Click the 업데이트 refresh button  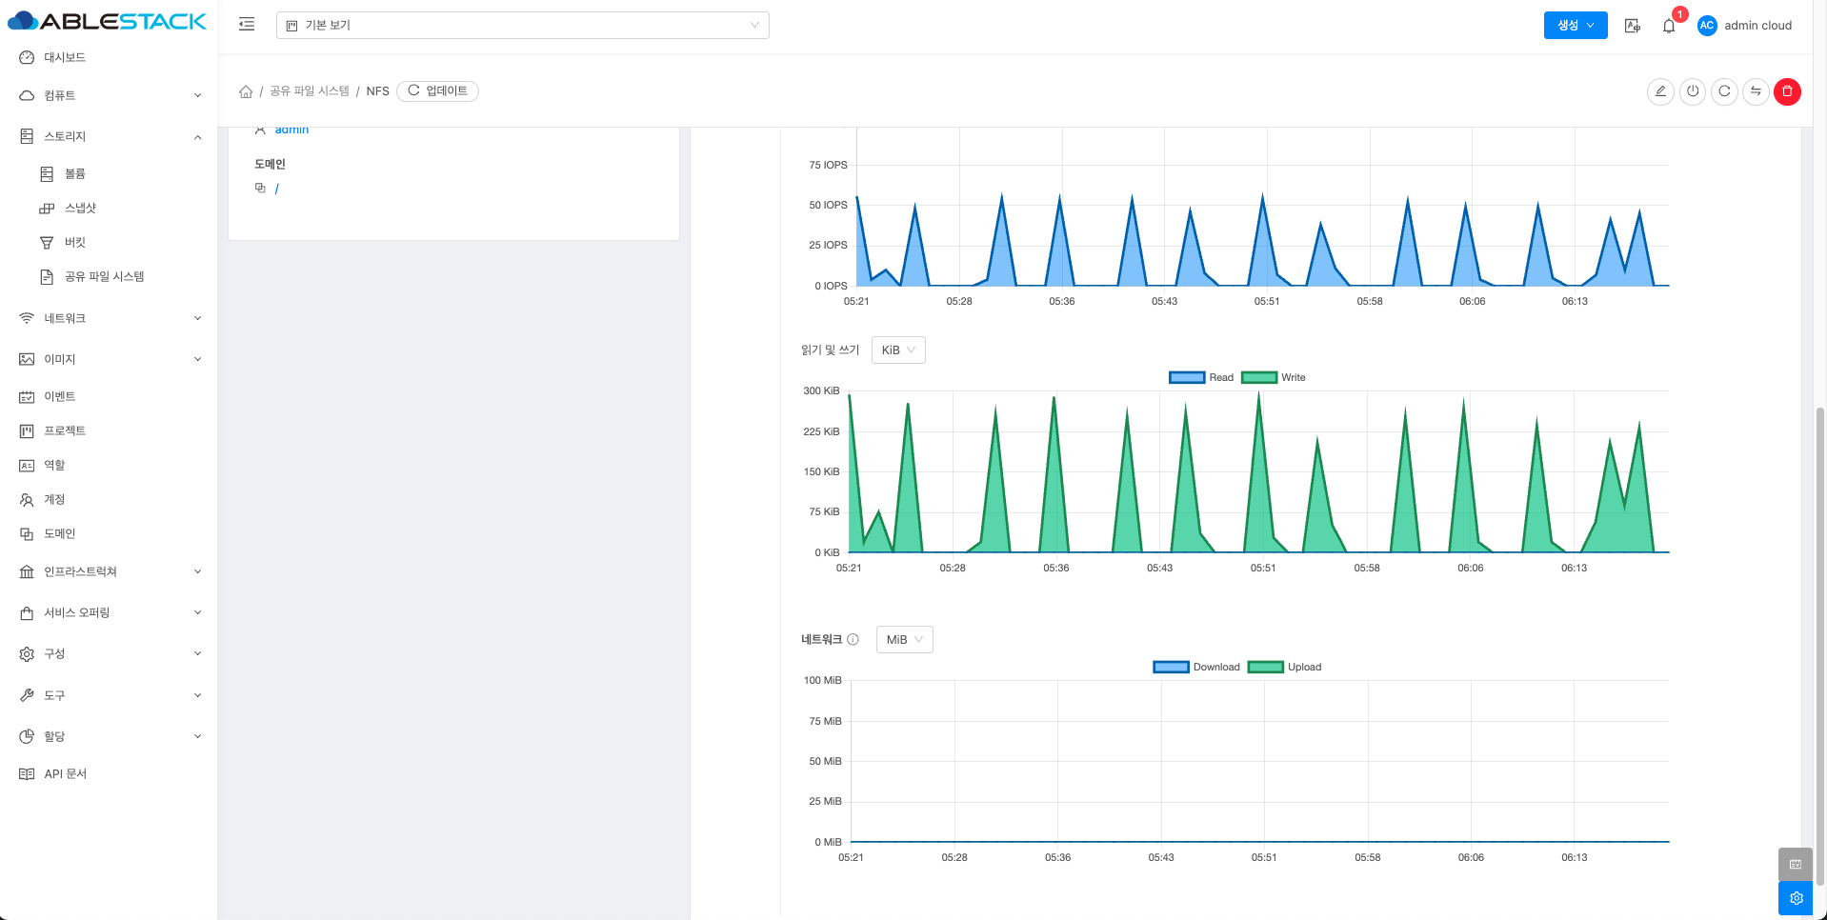437,91
